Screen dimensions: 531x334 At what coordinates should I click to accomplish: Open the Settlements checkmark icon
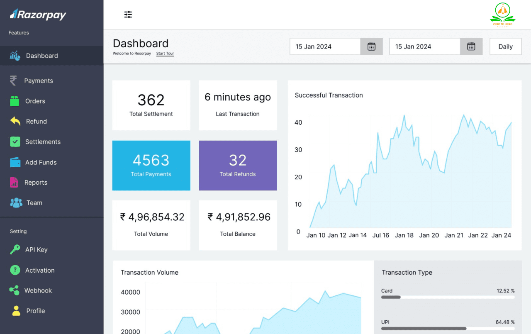point(15,141)
